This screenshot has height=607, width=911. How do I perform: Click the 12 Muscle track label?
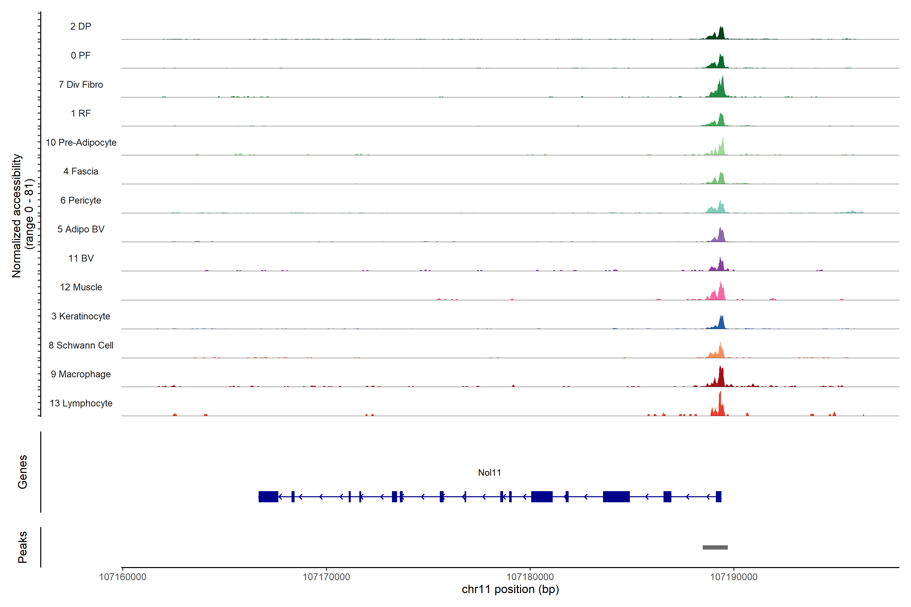(x=81, y=287)
